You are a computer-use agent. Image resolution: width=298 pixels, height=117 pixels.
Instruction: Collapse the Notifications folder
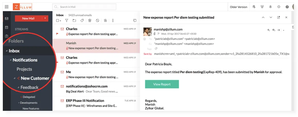10,60
